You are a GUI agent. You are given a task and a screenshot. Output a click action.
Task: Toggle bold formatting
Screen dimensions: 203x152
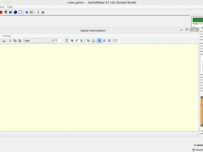(x=72, y=41)
